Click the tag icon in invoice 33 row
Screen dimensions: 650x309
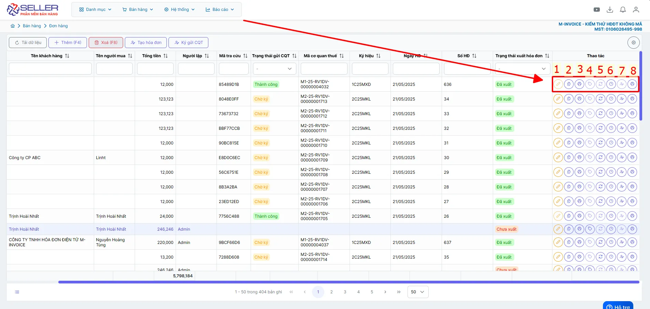[590, 113]
